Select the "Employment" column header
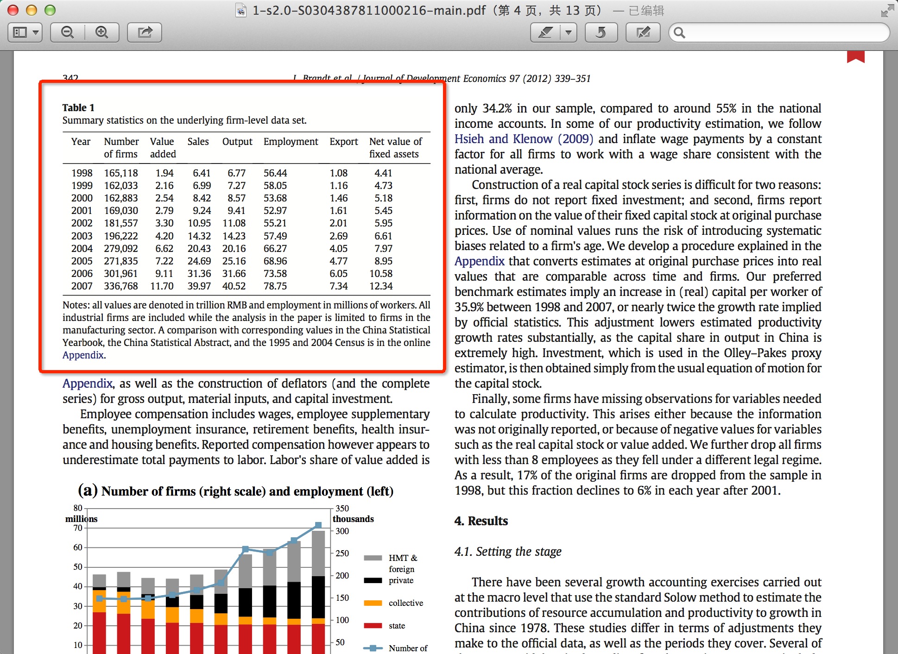The image size is (898, 654). point(291,142)
